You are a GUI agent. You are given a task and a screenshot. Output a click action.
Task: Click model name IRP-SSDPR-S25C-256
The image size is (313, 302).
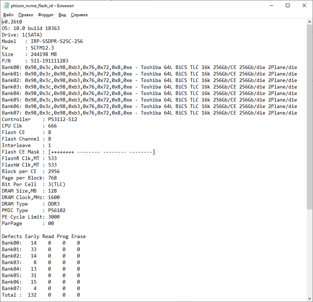[x=57, y=41]
